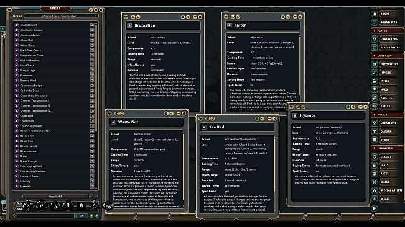Select the Burning Wind spell row

pos(54,80)
